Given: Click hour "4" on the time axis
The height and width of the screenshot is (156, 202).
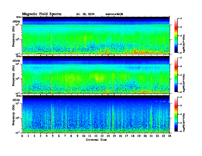Looking at the screenshot, I should (x=47, y=136).
